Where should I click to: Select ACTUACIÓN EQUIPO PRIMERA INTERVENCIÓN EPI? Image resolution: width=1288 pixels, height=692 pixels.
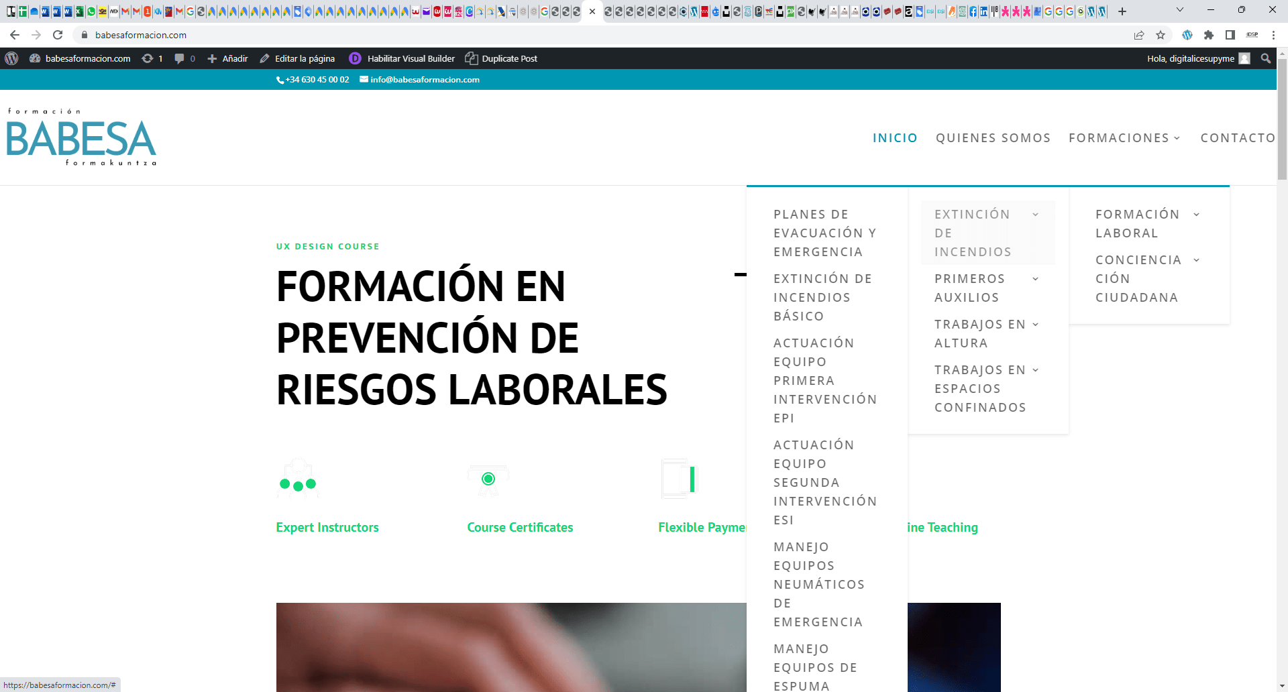coord(825,380)
